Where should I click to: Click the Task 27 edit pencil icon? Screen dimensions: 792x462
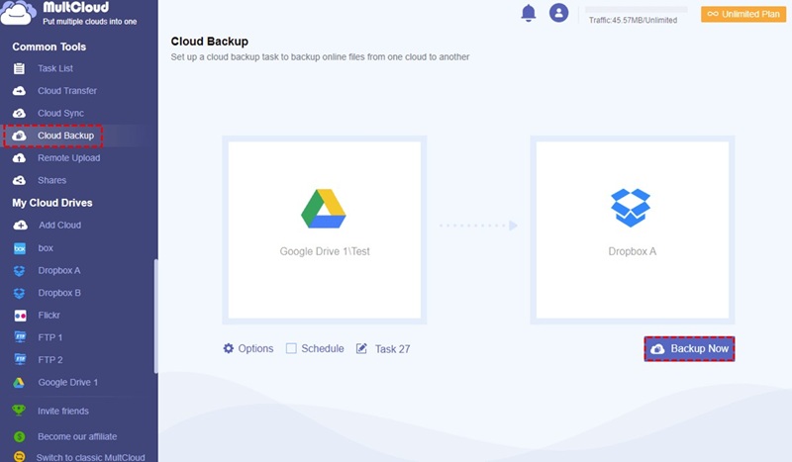coord(361,348)
